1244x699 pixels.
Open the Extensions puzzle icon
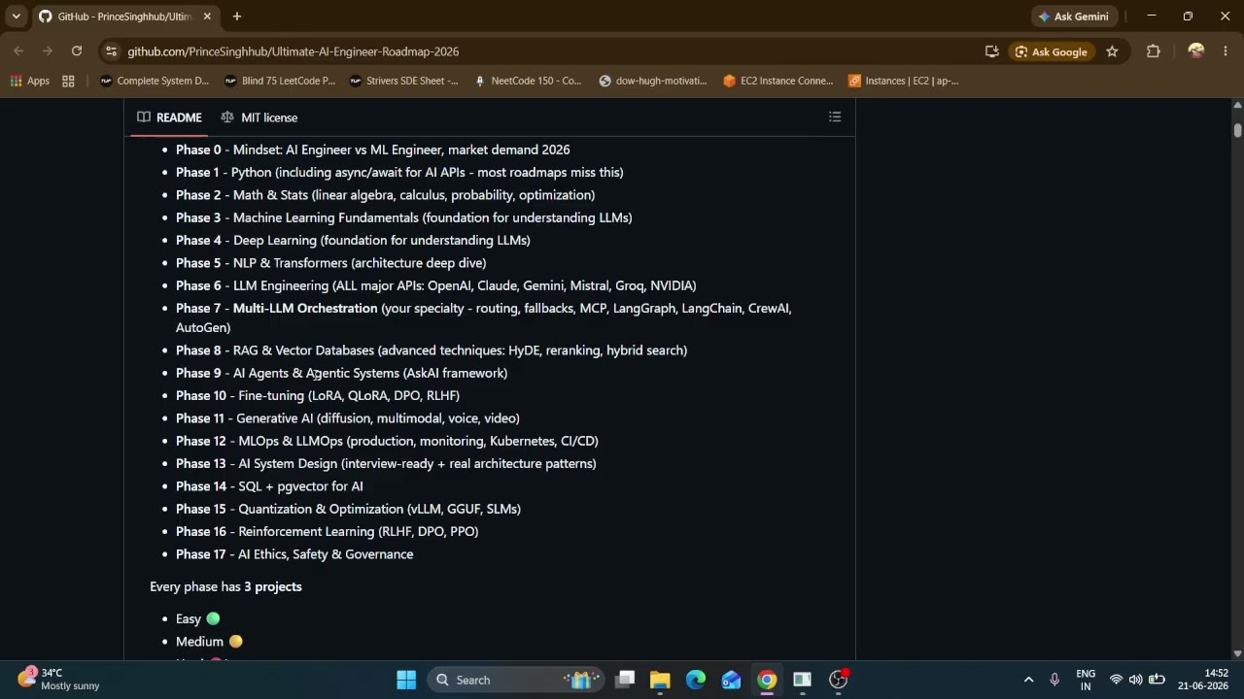tap(1154, 51)
